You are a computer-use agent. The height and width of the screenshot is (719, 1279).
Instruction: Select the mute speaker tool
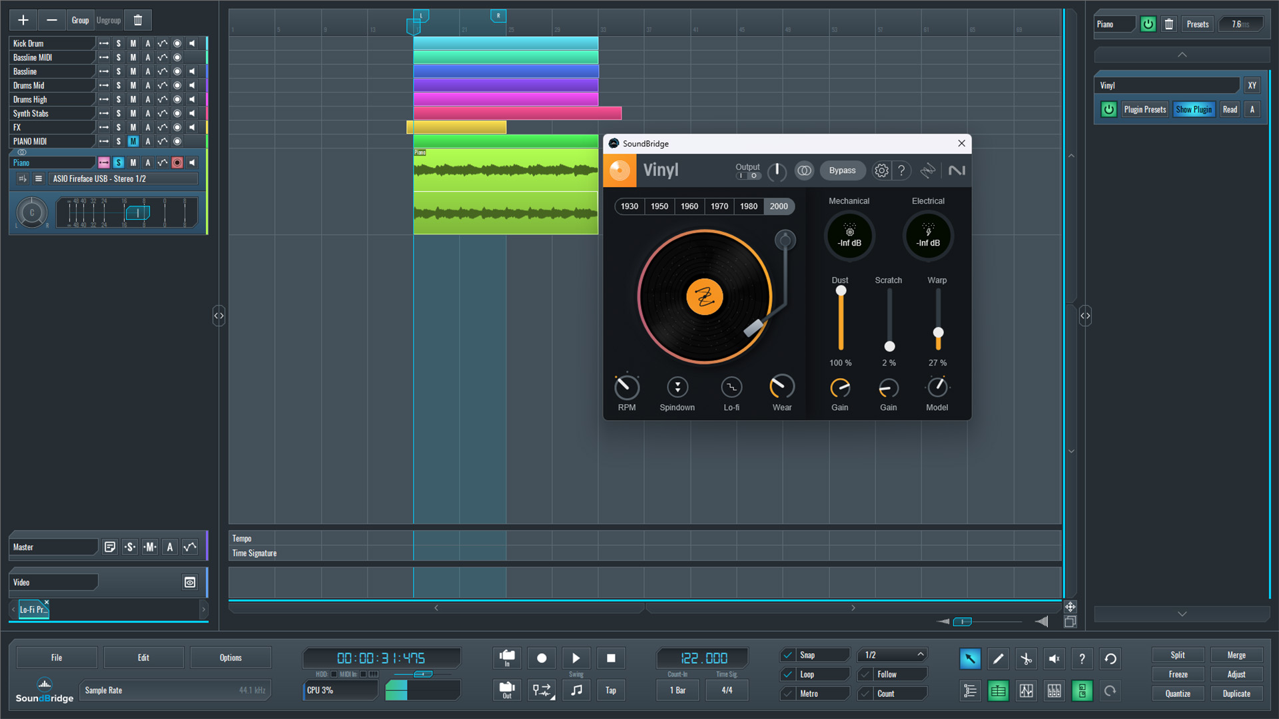[x=1054, y=658]
